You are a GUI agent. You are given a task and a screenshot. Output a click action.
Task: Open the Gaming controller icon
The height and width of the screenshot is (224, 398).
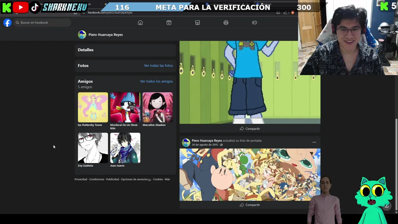click(254, 23)
